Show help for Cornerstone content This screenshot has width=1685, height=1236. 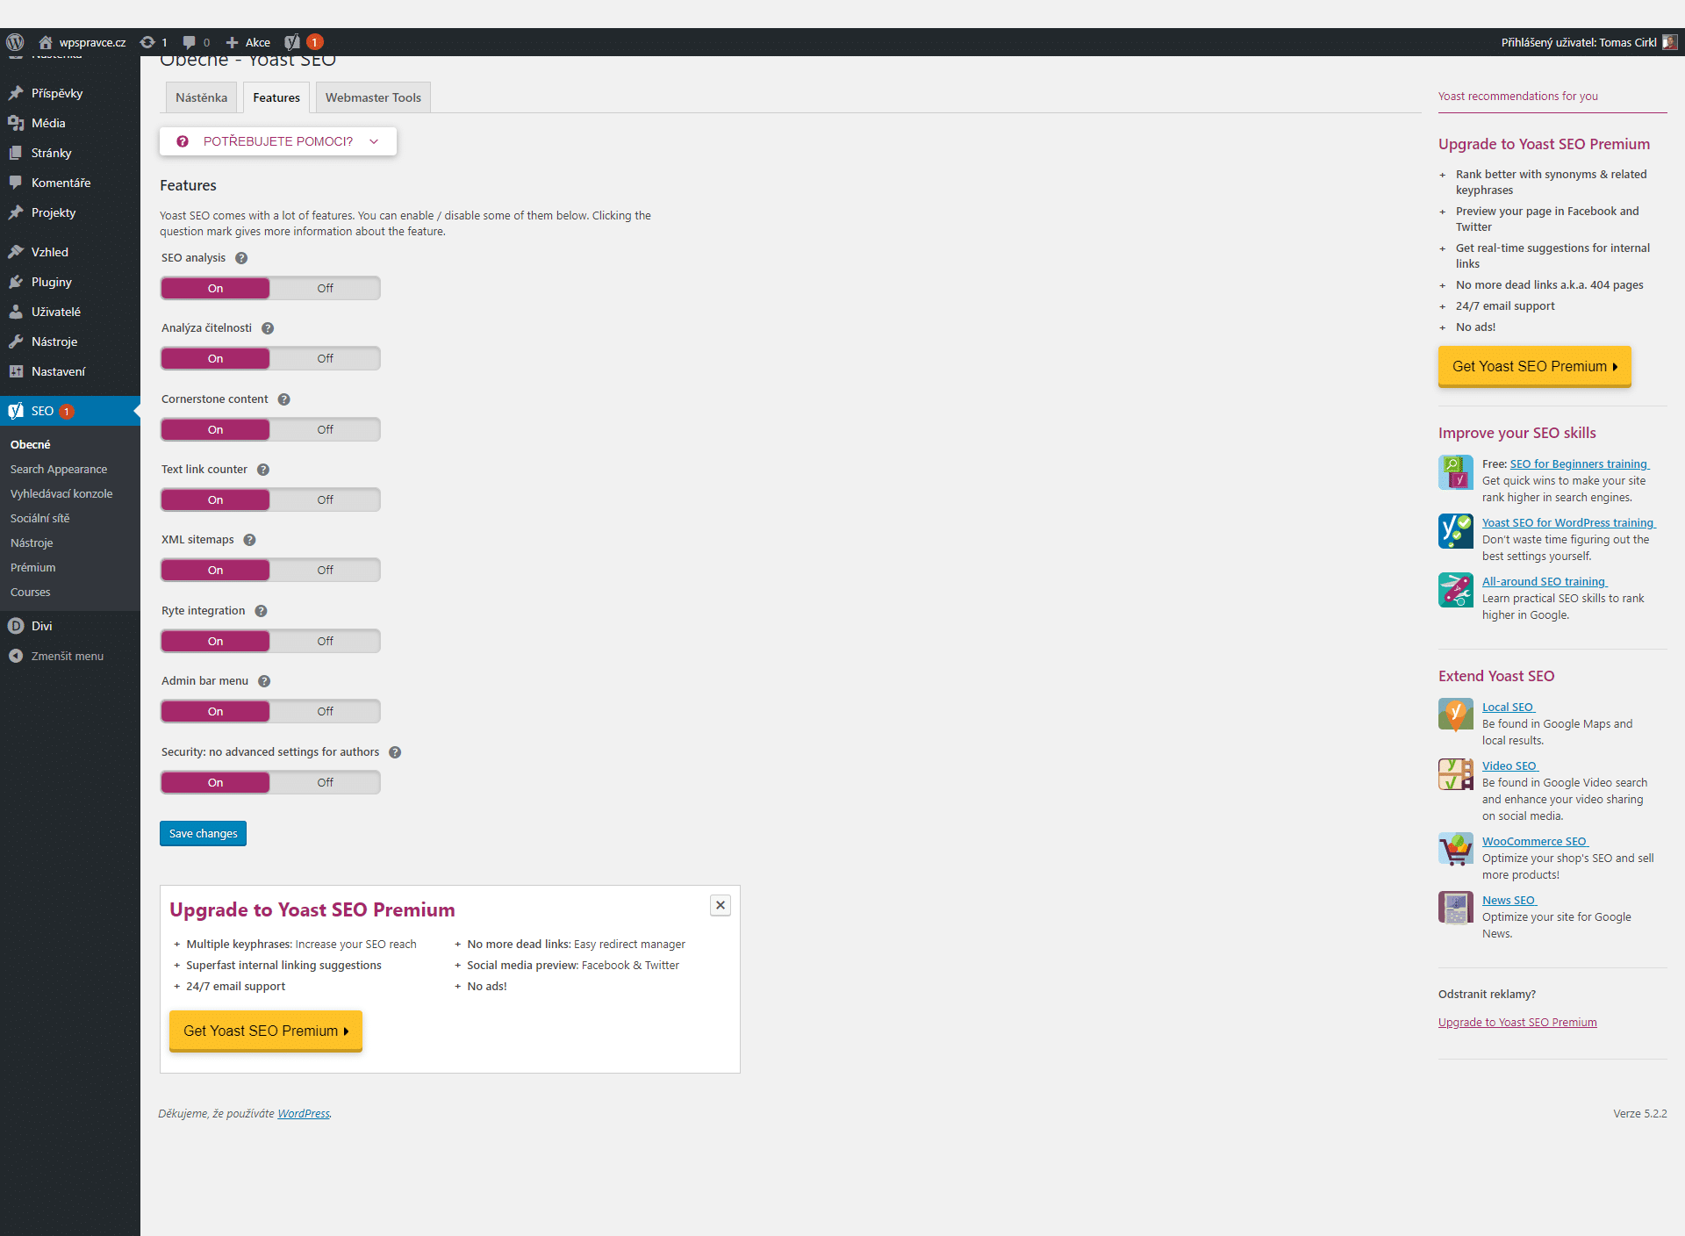[x=284, y=399]
